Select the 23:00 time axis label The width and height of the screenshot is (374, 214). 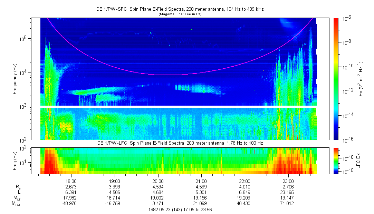(288, 181)
